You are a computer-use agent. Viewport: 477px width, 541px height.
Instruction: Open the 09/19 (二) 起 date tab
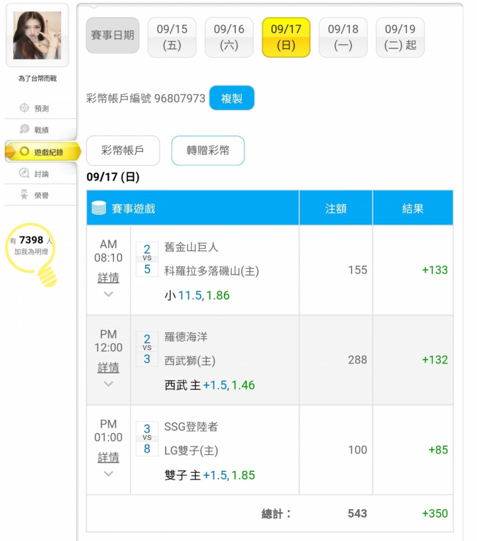[x=400, y=37]
